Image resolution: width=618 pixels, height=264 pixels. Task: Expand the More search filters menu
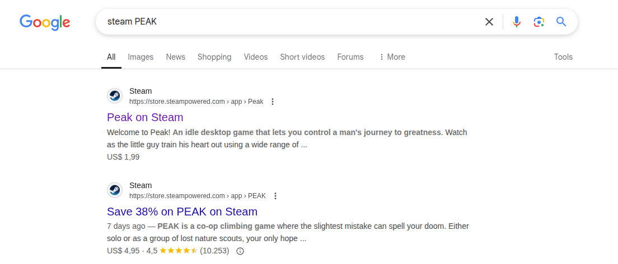392,57
